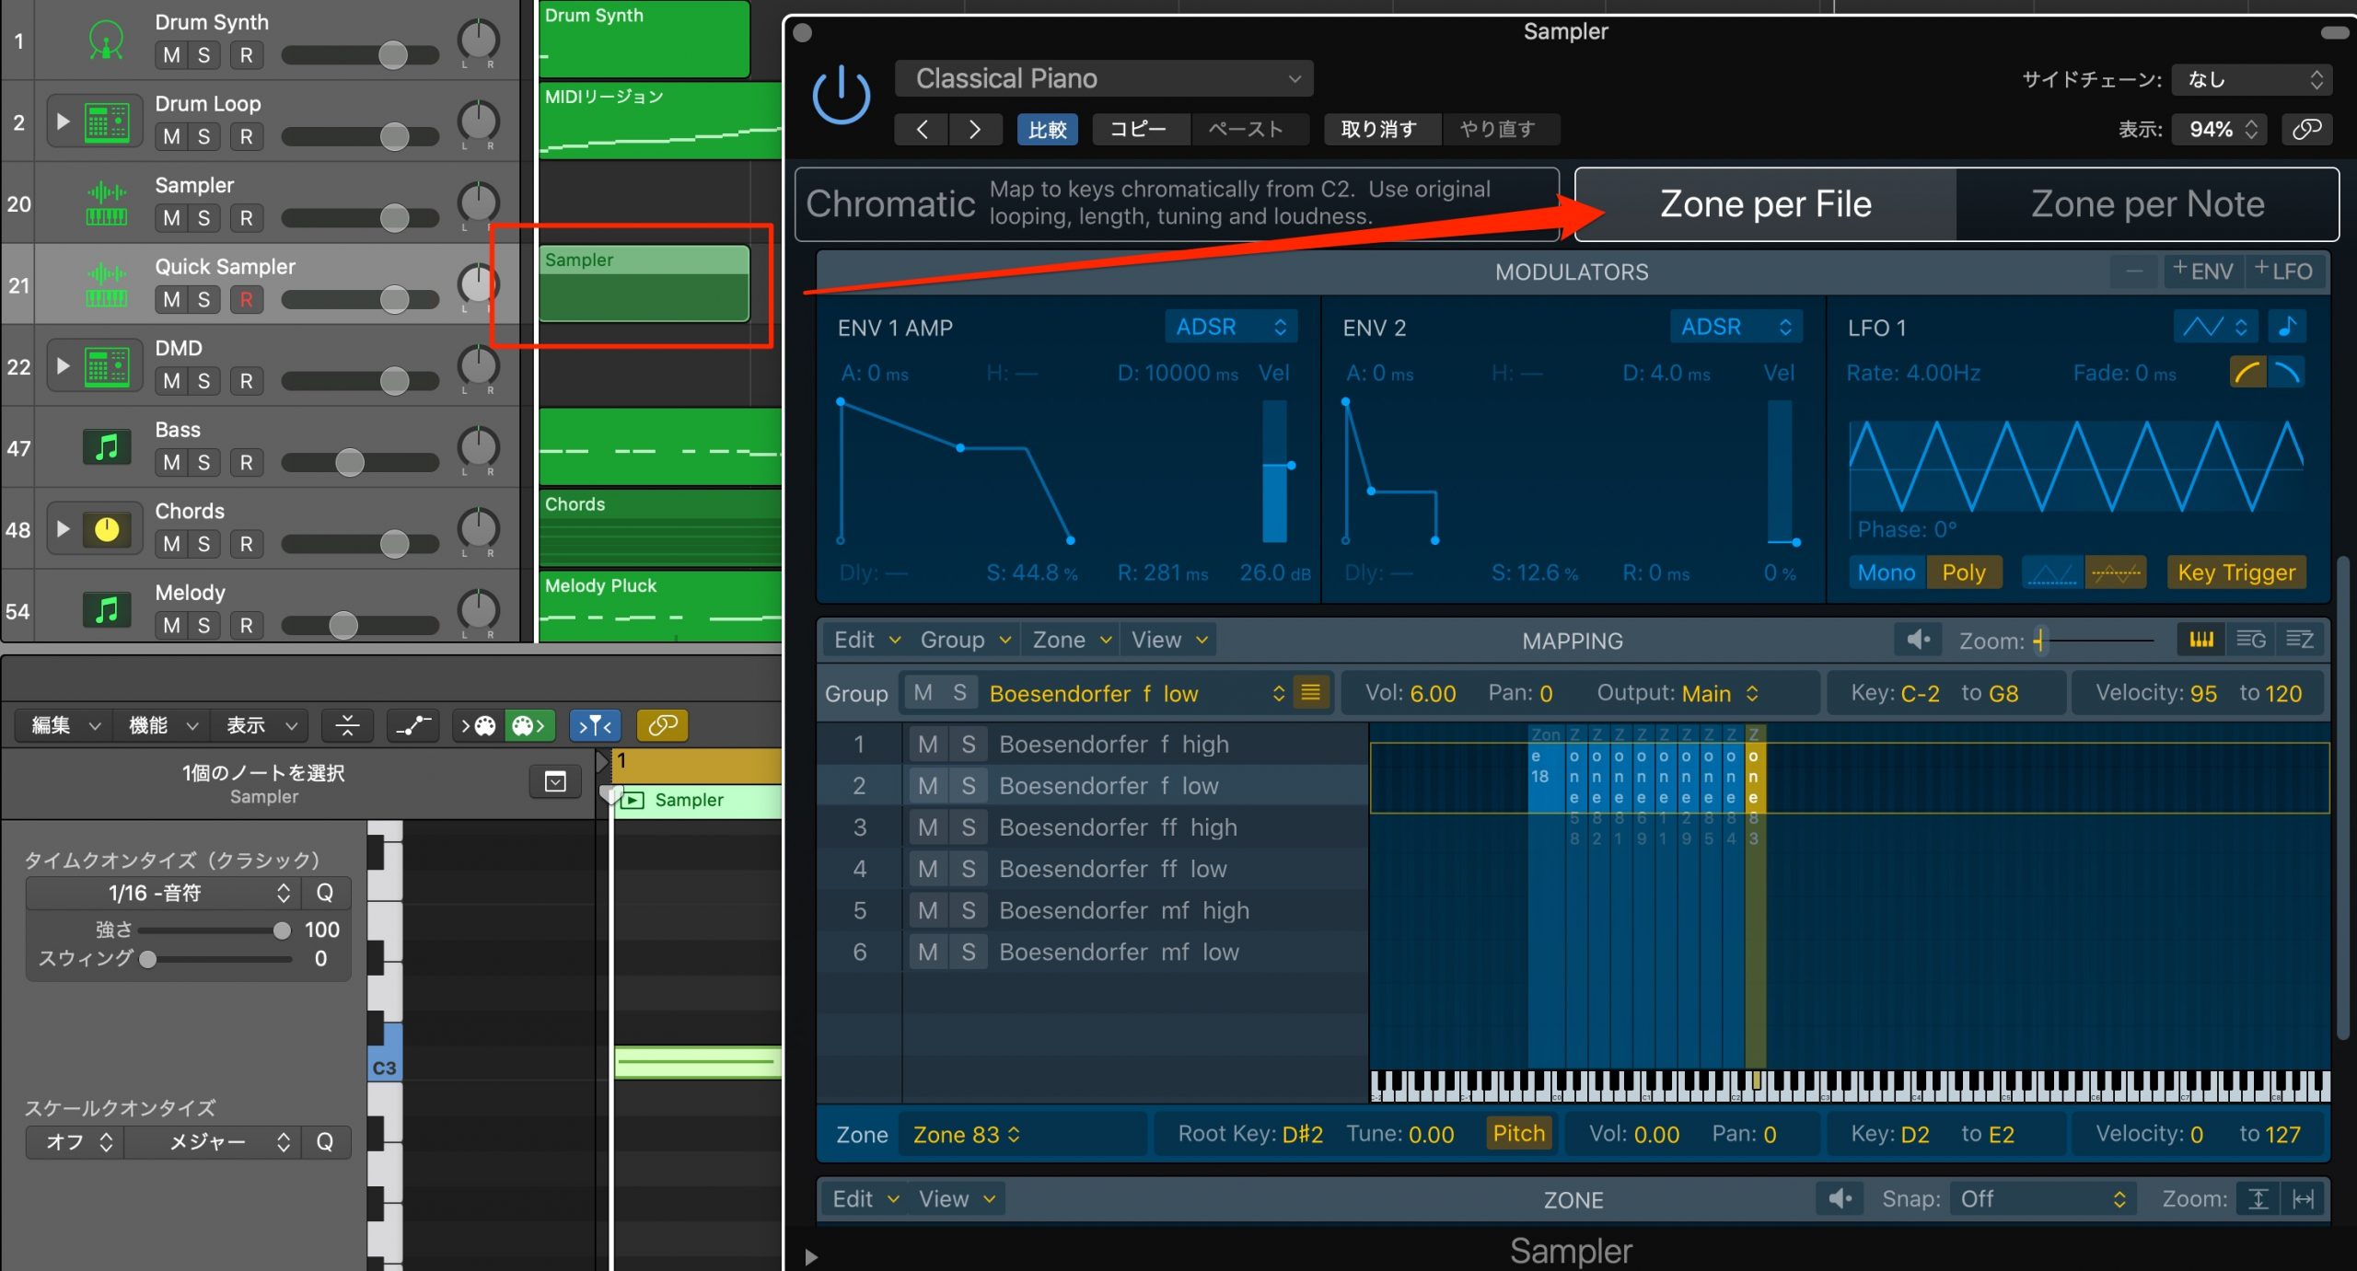
Task: Open the Mapping Edit menu
Action: point(865,640)
